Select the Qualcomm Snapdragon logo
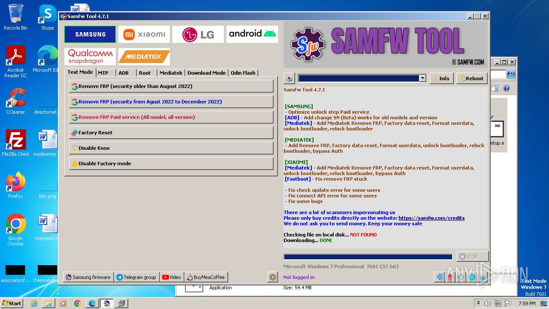549x309 pixels. pos(90,56)
